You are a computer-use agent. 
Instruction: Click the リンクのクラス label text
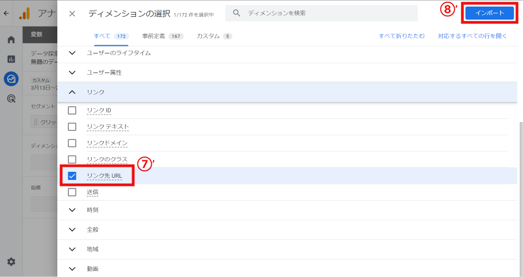pos(107,159)
